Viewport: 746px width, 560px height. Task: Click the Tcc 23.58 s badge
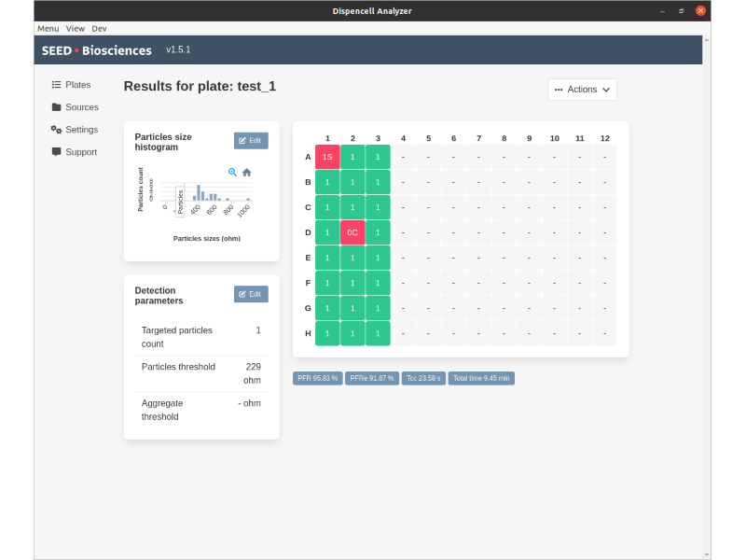pyautogui.click(x=423, y=378)
